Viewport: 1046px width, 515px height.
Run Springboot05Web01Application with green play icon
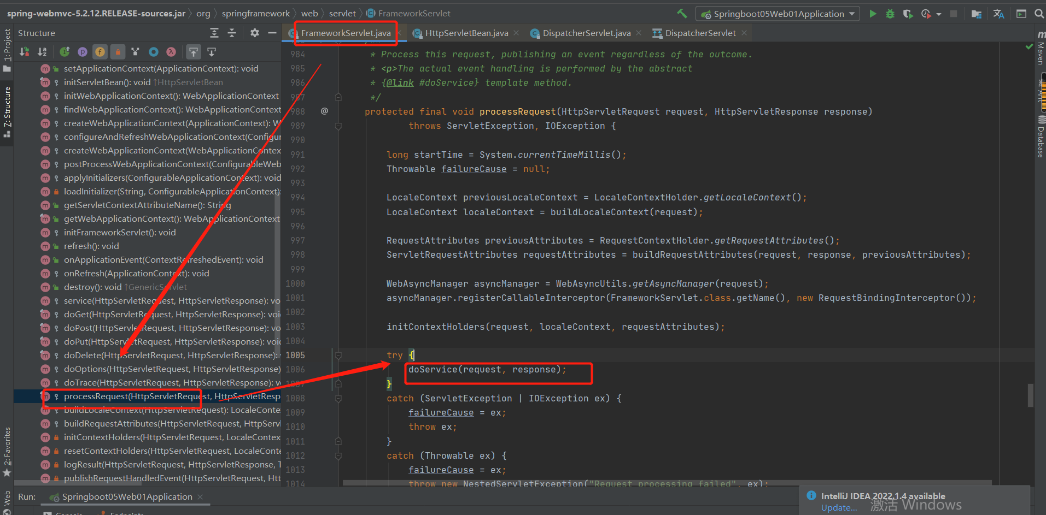tap(873, 14)
